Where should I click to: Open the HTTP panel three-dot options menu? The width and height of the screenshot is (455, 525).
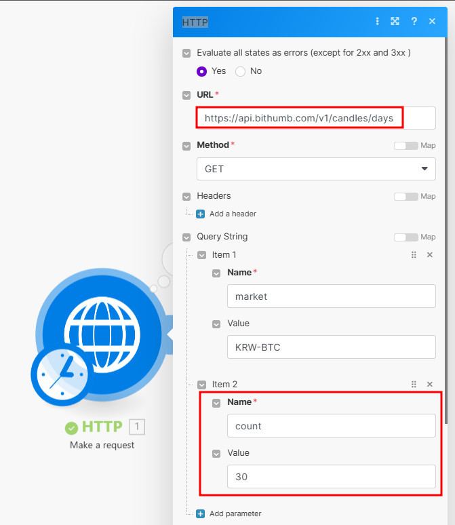click(378, 22)
